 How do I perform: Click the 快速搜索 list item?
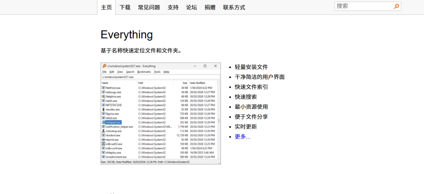tap(246, 97)
